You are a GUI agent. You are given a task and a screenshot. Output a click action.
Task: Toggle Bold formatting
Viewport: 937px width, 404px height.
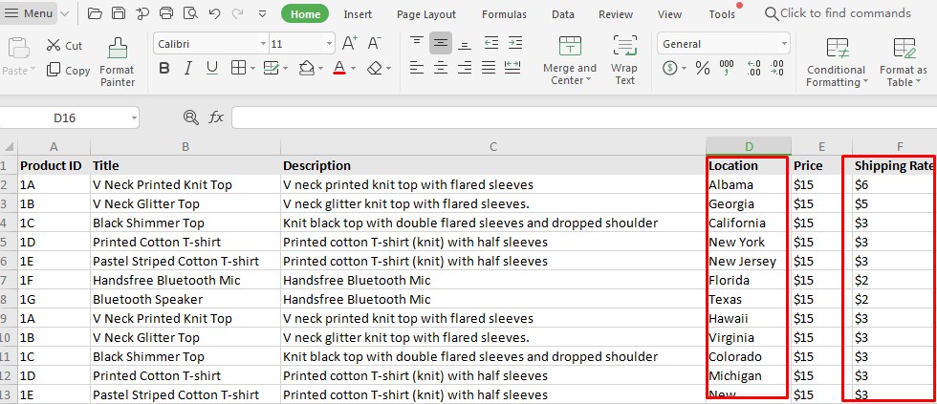point(164,68)
